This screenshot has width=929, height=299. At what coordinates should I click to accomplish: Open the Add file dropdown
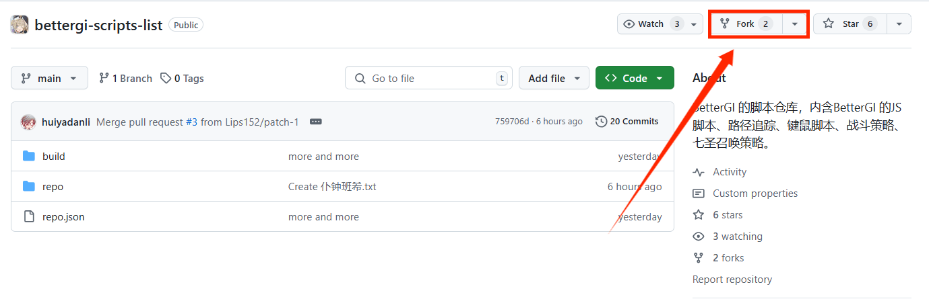[554, 79]
